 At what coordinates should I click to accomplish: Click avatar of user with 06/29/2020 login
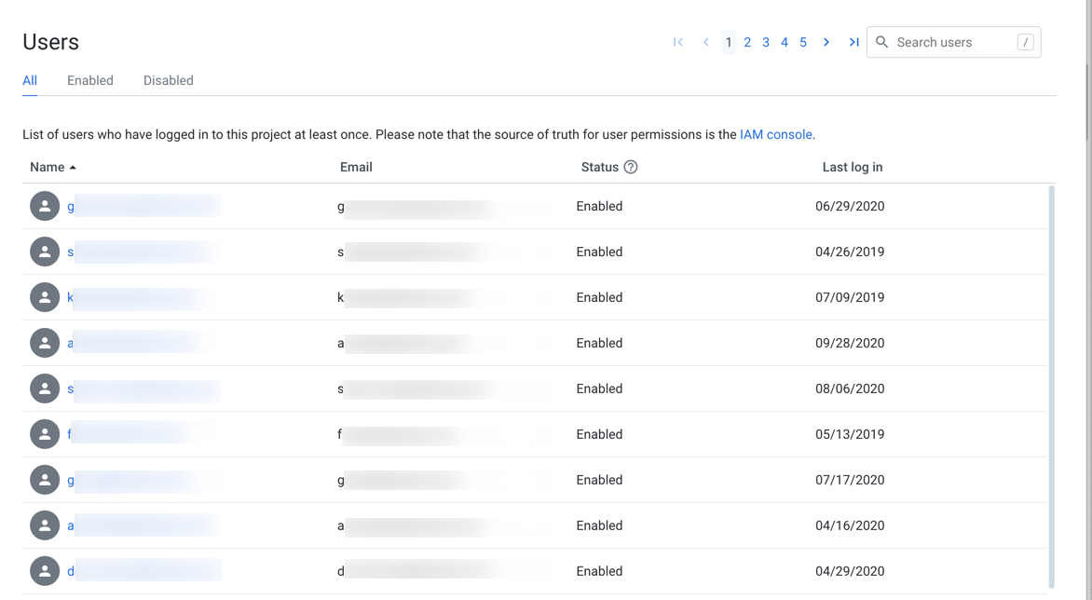pos(45,206)
